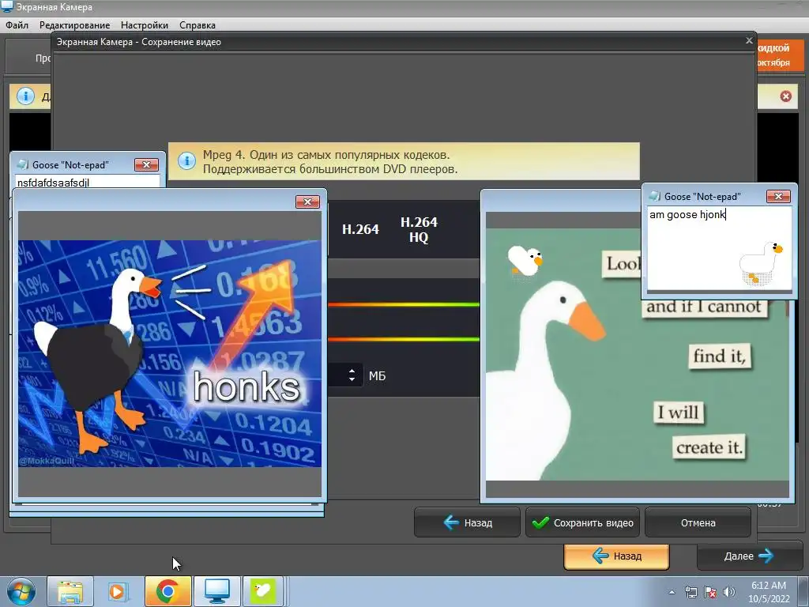Open Windows Explorer from taskbar

point(70,591)
